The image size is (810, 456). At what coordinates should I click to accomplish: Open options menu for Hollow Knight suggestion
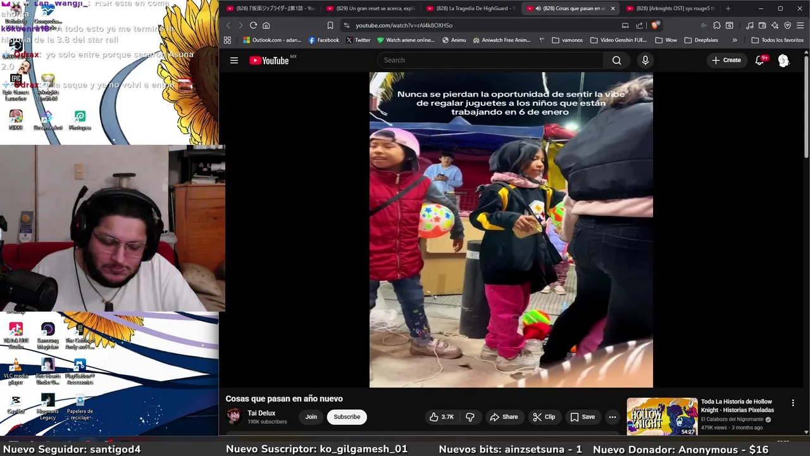point(793,403)
